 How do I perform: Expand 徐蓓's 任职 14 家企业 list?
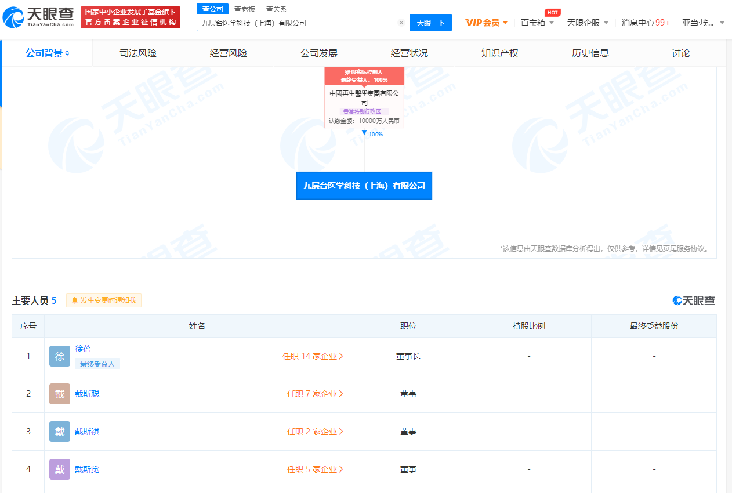313,356
